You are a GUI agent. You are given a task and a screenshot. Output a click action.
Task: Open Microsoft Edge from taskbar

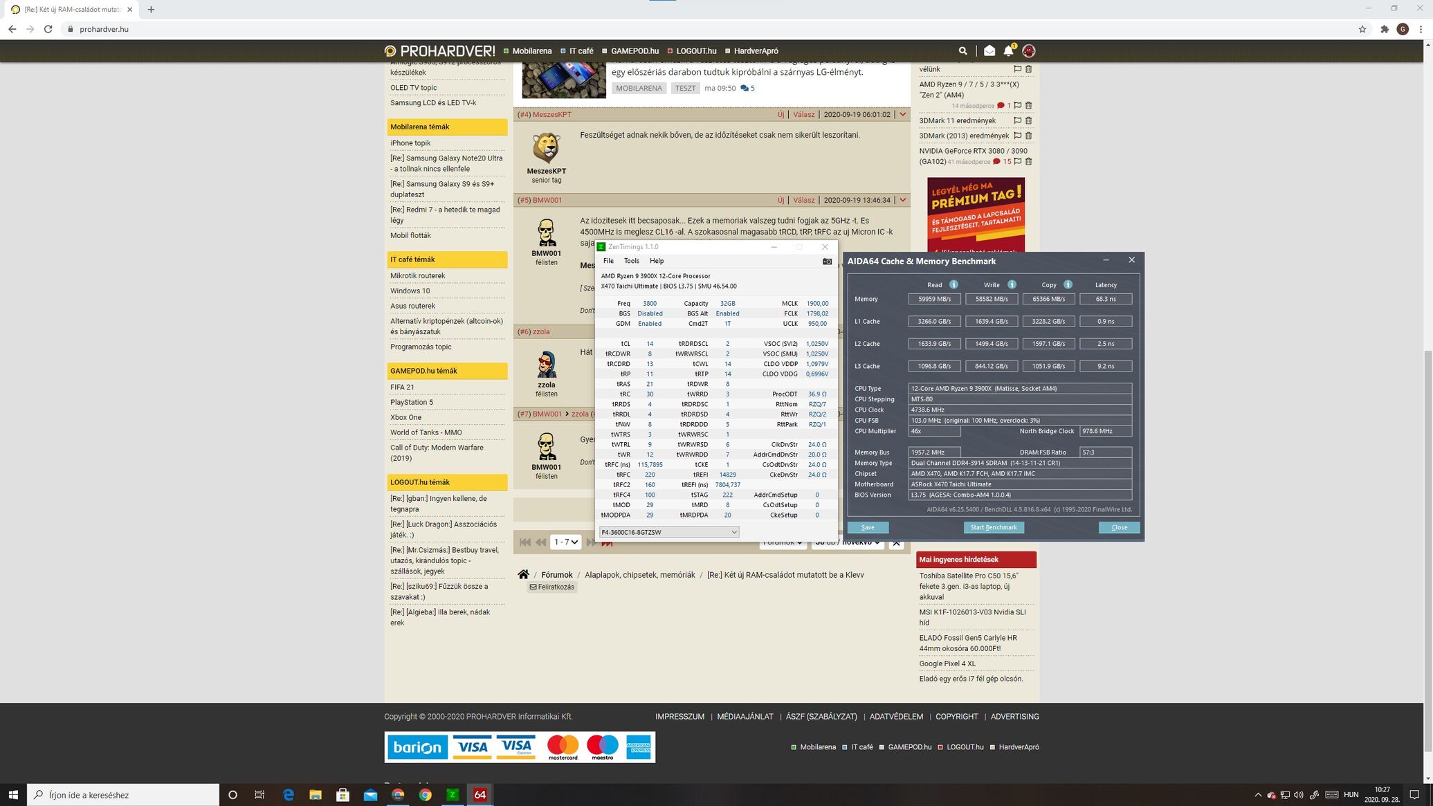click(288, 795)
